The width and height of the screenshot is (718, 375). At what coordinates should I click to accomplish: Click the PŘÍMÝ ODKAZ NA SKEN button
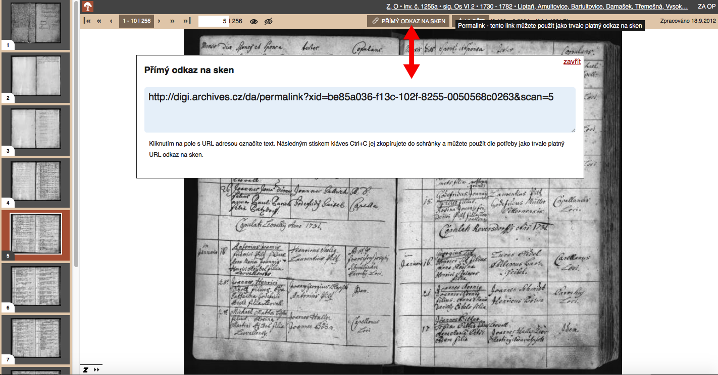[408, 21]
